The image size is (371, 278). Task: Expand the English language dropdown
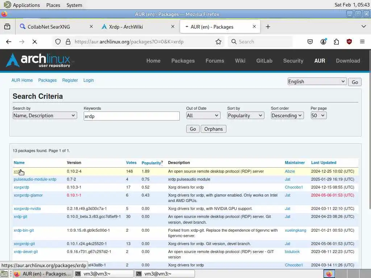(317, 81)
